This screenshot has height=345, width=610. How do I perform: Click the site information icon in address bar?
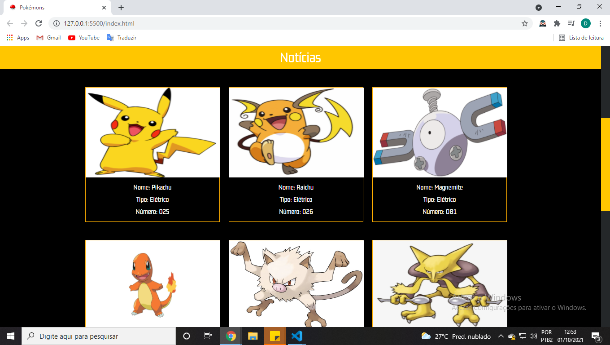click(x=57, y=23)
